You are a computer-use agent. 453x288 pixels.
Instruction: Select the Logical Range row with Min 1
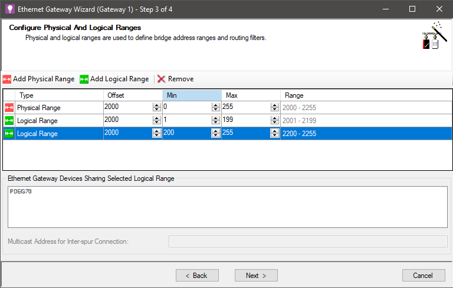pos(37,121)
